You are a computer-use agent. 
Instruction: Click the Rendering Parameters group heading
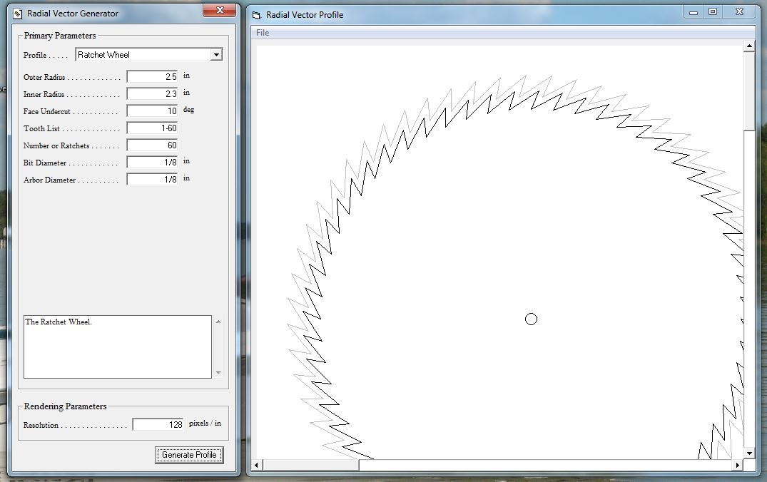65,406
